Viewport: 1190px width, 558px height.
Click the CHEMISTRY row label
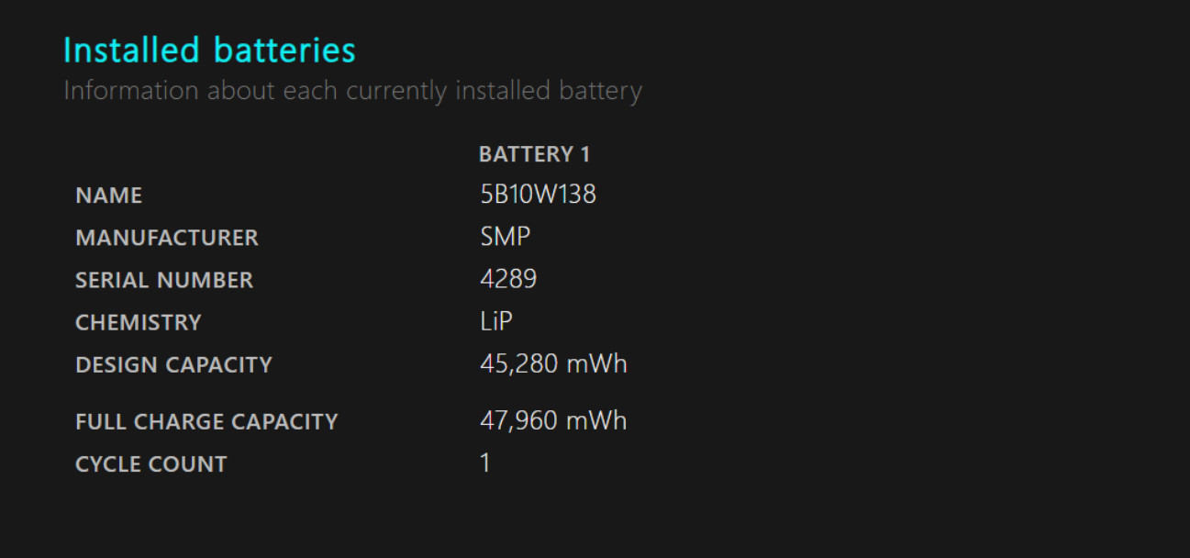coord(139,322)
